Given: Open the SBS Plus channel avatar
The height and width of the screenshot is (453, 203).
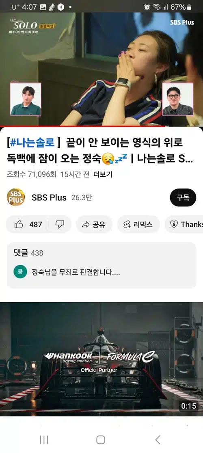Looking at the screenshot, I should [15, 197].
